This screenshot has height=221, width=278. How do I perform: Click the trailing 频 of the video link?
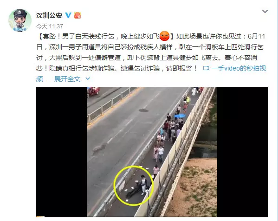pyautogui.click(x=40, y=79)
